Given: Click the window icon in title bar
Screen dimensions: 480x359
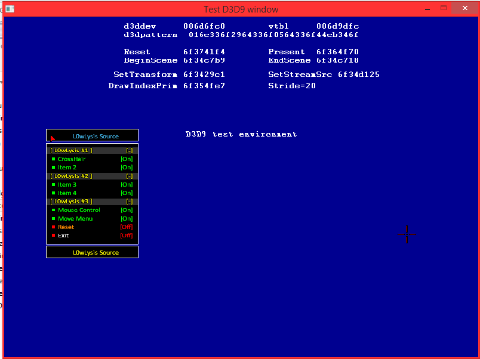Looking at the screenshot, I should coord(10,9).
